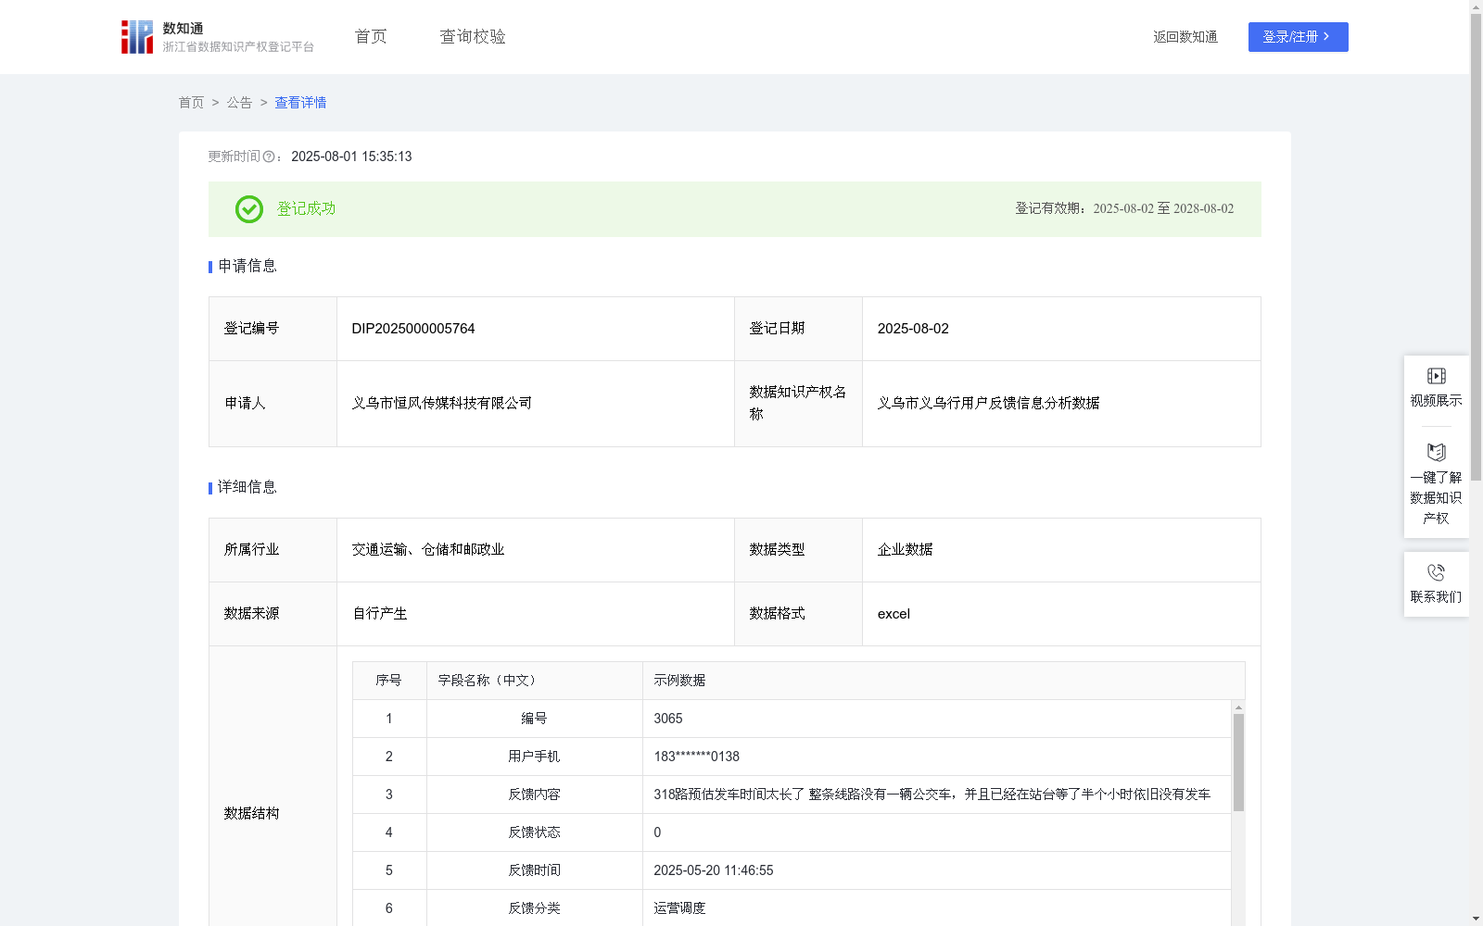Viewport: 1483px width, 926px height.
Task: Click the 登记成功 status text
Action: [306, 209]
